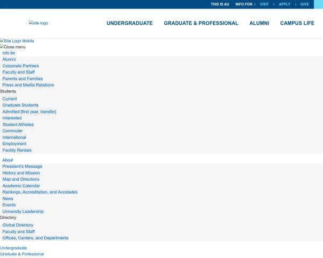Click GIVE in the top bar
Viewport: 323px width, 258px height.
click(x=305, y=4)
